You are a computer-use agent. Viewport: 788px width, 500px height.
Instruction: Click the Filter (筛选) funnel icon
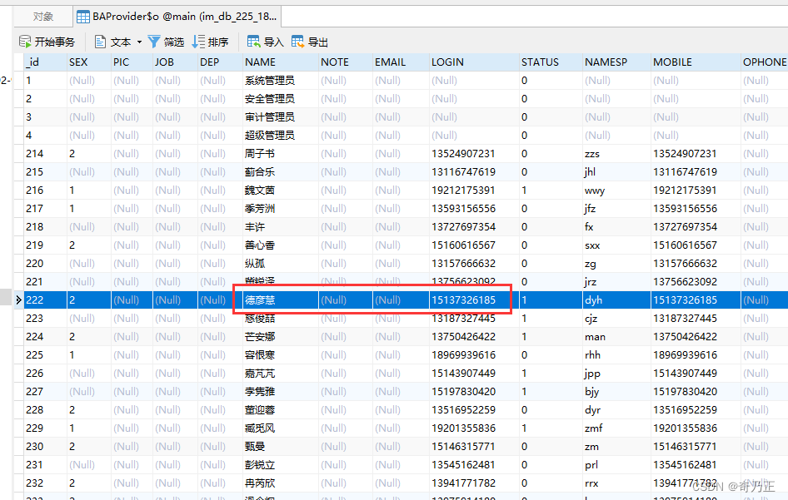[154, 42]
